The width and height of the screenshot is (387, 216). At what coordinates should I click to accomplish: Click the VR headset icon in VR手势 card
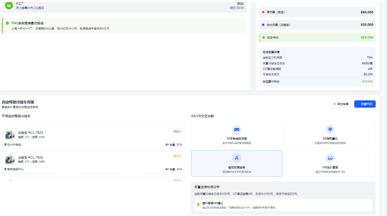tap(236, 129)
